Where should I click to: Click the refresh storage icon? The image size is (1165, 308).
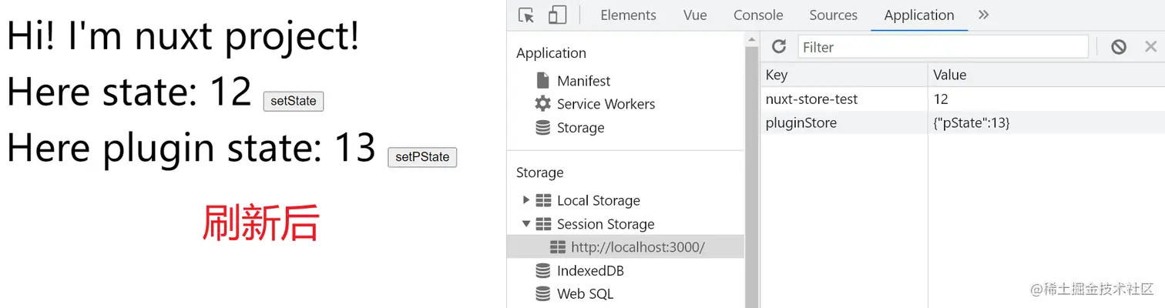(x=779, y=47)
